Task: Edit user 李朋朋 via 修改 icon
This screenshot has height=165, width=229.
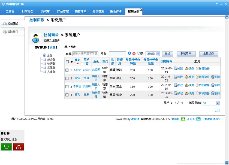Action: point(176,85)
